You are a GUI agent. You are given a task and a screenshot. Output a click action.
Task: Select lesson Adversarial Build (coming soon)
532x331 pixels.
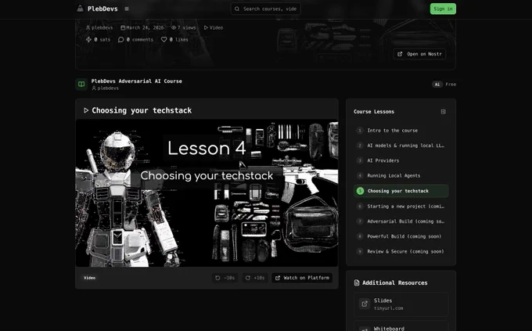click(401, 221)
